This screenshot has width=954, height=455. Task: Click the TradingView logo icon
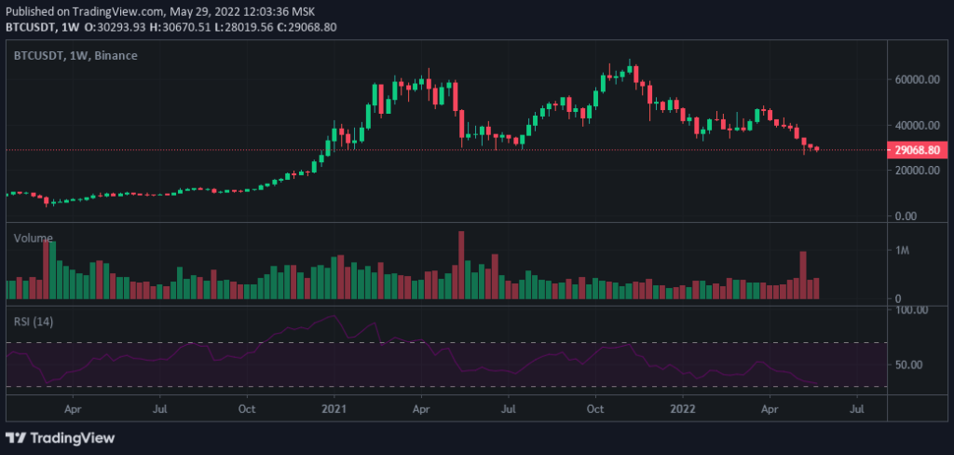pyautogui.click(x=17, y=437)
